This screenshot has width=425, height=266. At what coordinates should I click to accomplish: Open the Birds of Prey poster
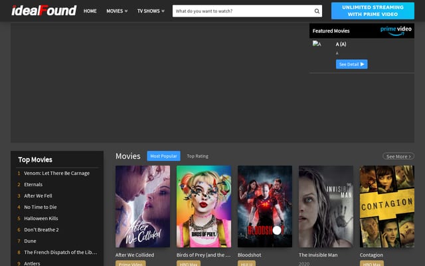point(204,207)
